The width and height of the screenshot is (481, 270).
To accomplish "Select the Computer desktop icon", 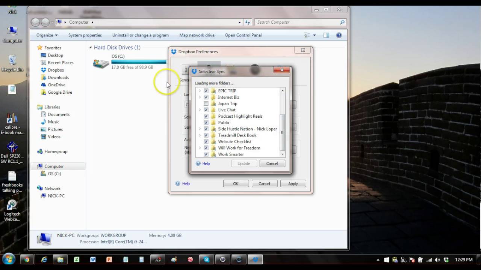I will (x=12, y=34).
